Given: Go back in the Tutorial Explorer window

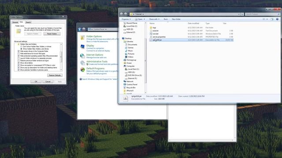Looking at the screenshot, I should (122, 14).
